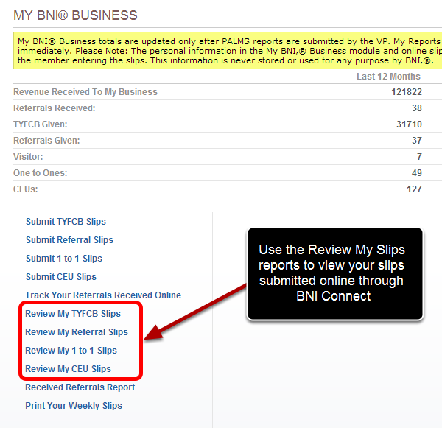Select Review My 1 to 1 Slips
Image resolution: width=442 pixels, height=428 pixels.
(x=71, y=351)
